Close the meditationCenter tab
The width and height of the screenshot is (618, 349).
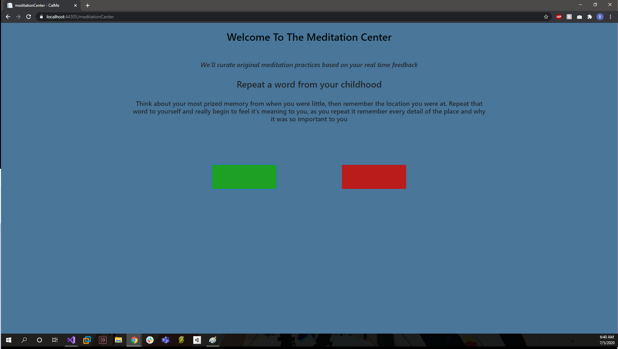[75, 5]
